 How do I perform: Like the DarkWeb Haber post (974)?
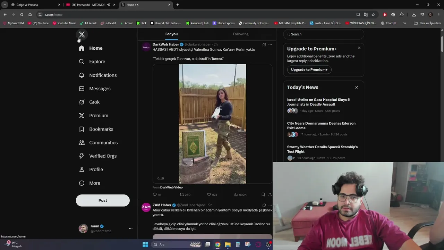[x=212, y=195]
